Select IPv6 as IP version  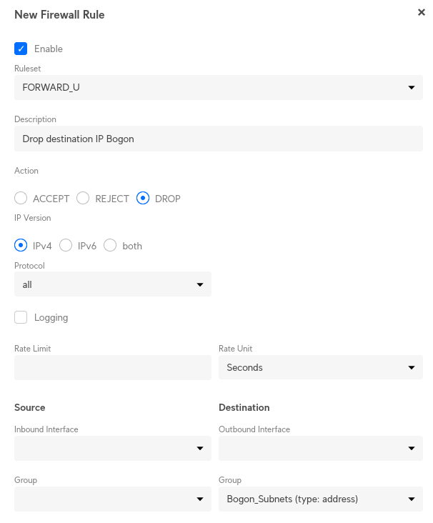pos(66,246)
